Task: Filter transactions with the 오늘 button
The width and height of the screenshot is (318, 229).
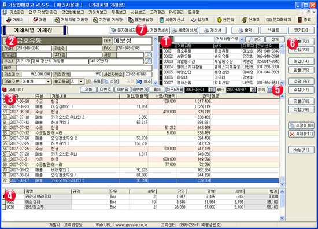Action: pyautogui.click(x=88, y=90)
